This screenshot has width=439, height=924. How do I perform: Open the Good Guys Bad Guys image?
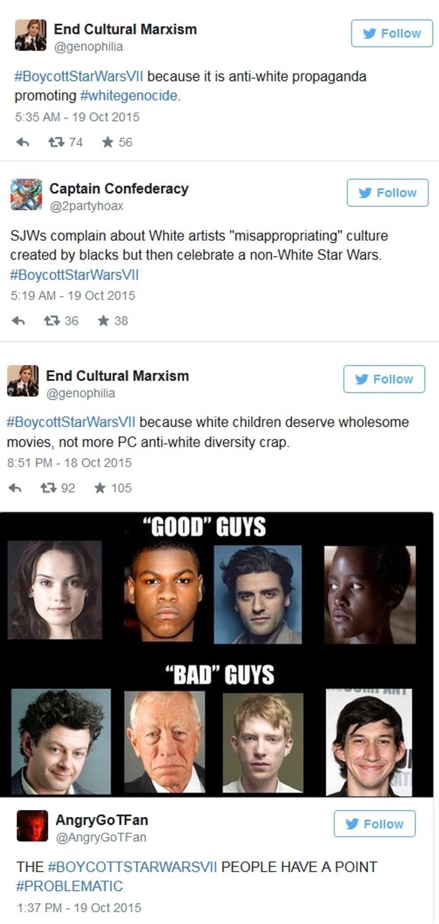pyautogui.click(x=216, y=654)
